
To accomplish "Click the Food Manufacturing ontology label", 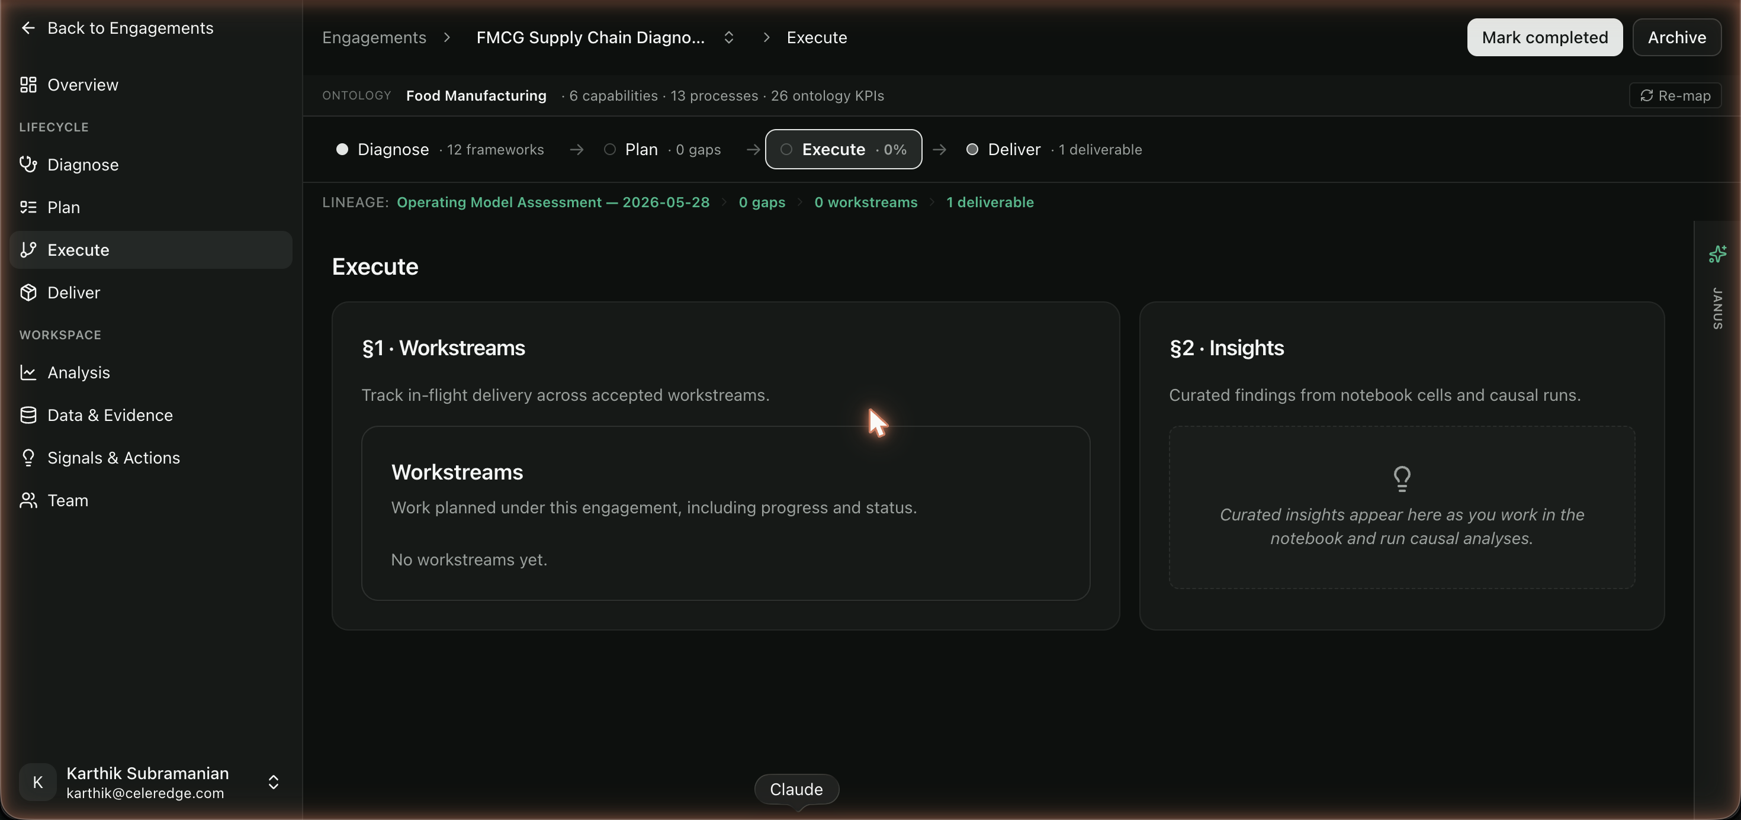I will tap(476, 95).
